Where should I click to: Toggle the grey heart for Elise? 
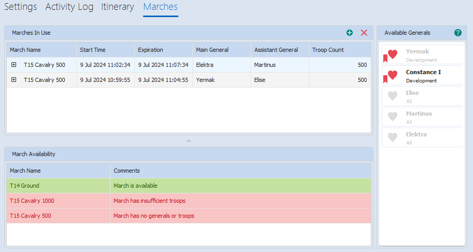[393, 96]
